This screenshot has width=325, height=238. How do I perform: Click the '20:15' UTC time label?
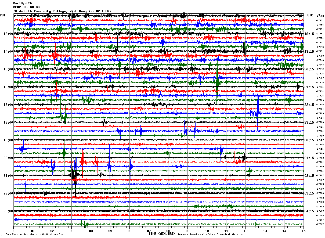tap(309, 69)
